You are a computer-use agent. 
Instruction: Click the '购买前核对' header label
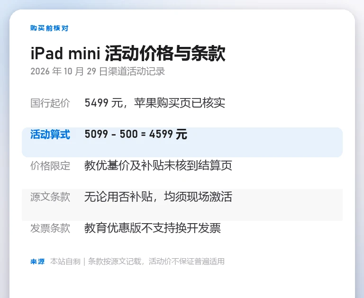pyautogui.click(x=49, y=28)
